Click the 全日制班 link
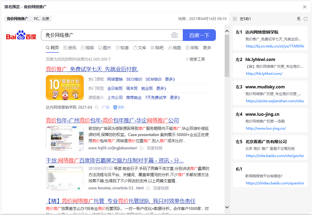This screenshot has height=215, width=312. [115, 88]
